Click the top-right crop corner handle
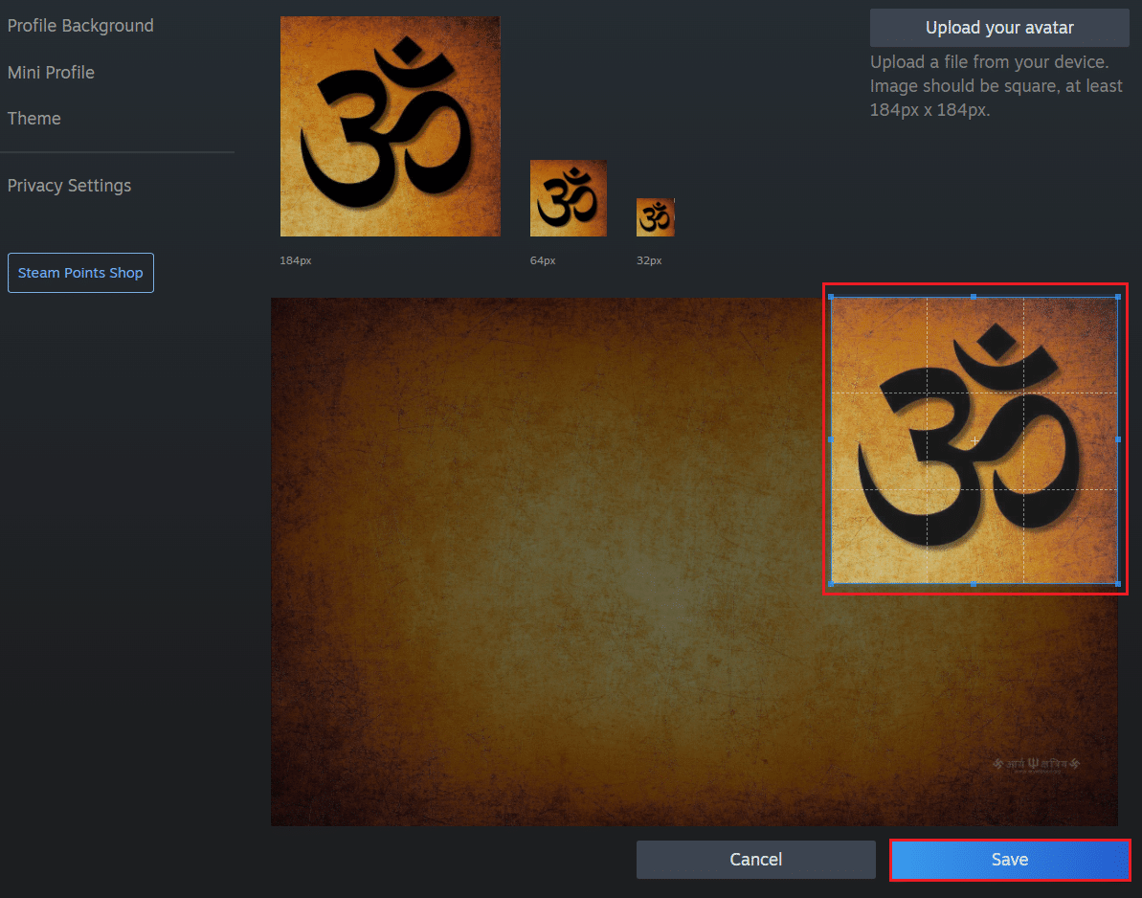 coord(1118,297)
